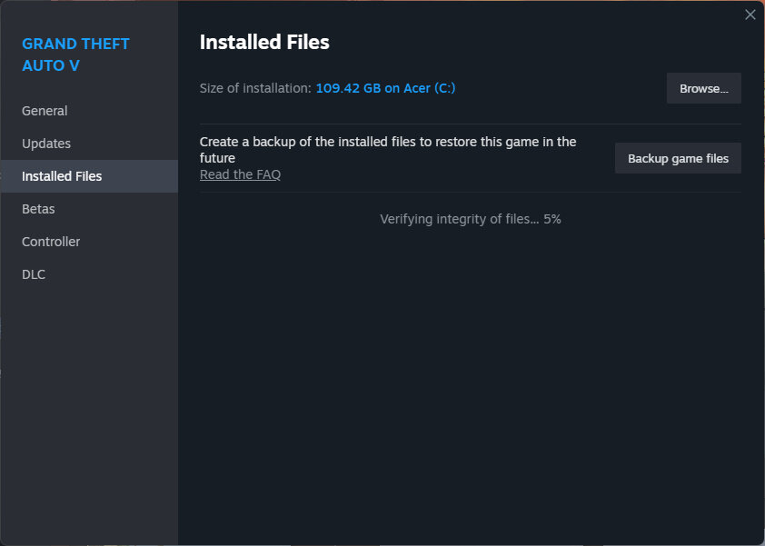Switch to the Updates tab

(x=46, y=144)
